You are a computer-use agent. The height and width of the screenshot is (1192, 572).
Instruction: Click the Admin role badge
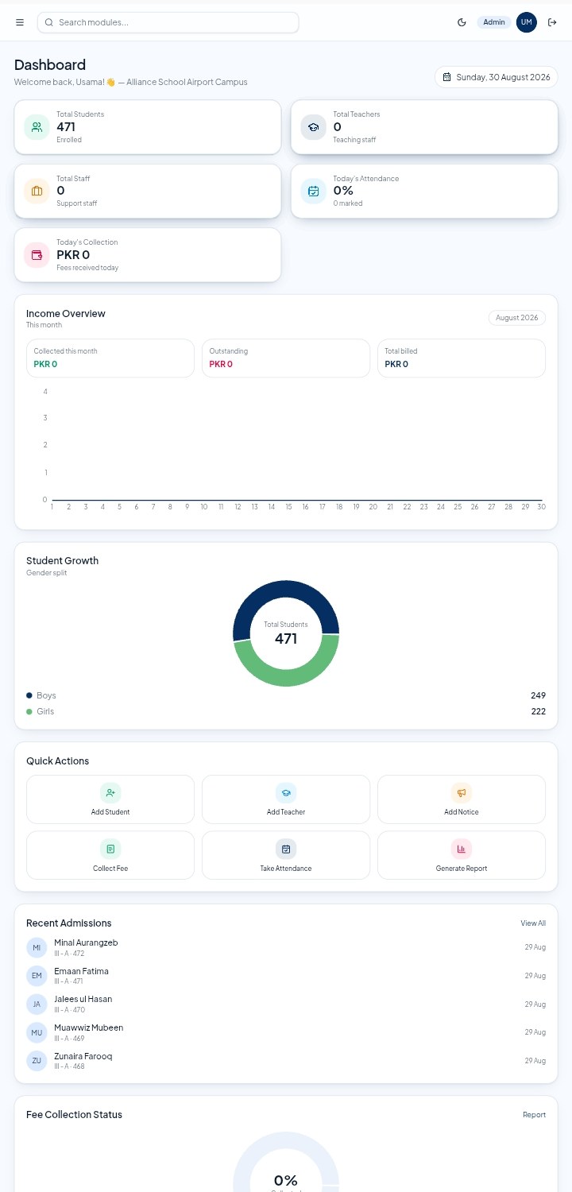494,22
